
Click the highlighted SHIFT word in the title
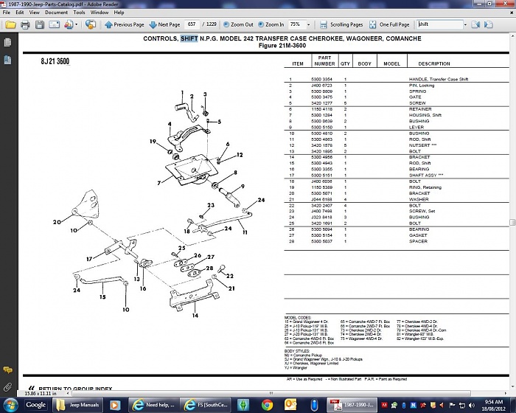(x=189, y=38)
